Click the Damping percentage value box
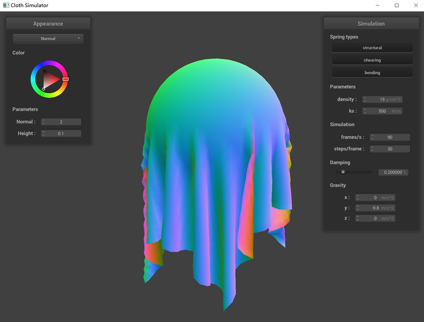The width and height of the screenshot is (424, 322). (x=393, y=173)
